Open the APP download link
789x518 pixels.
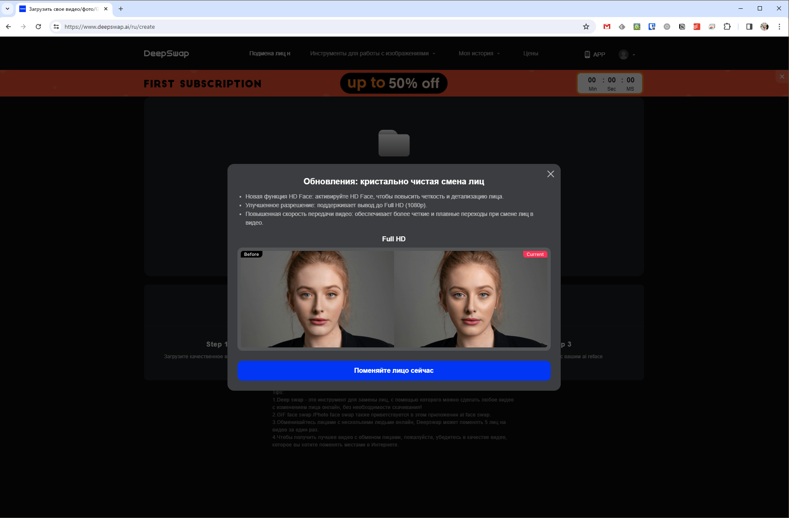pyautogui.click(x=594, y=54)
